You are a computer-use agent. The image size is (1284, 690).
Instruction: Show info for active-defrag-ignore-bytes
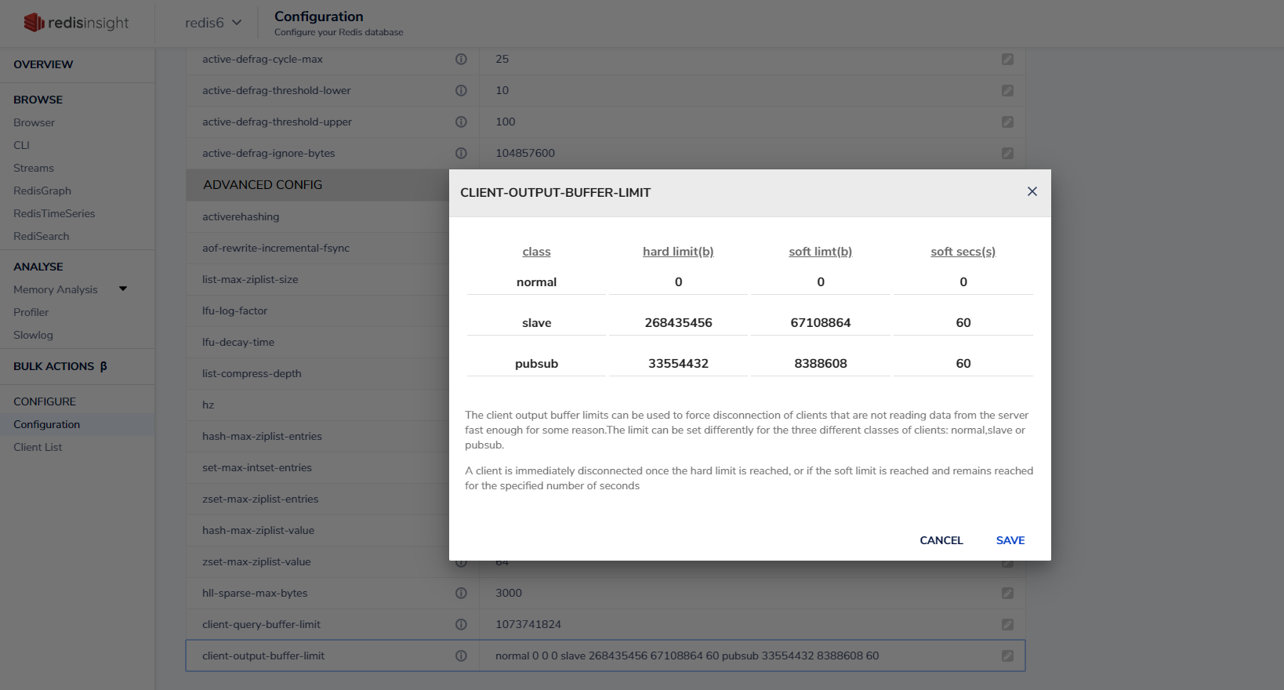(x=461, y=153)
